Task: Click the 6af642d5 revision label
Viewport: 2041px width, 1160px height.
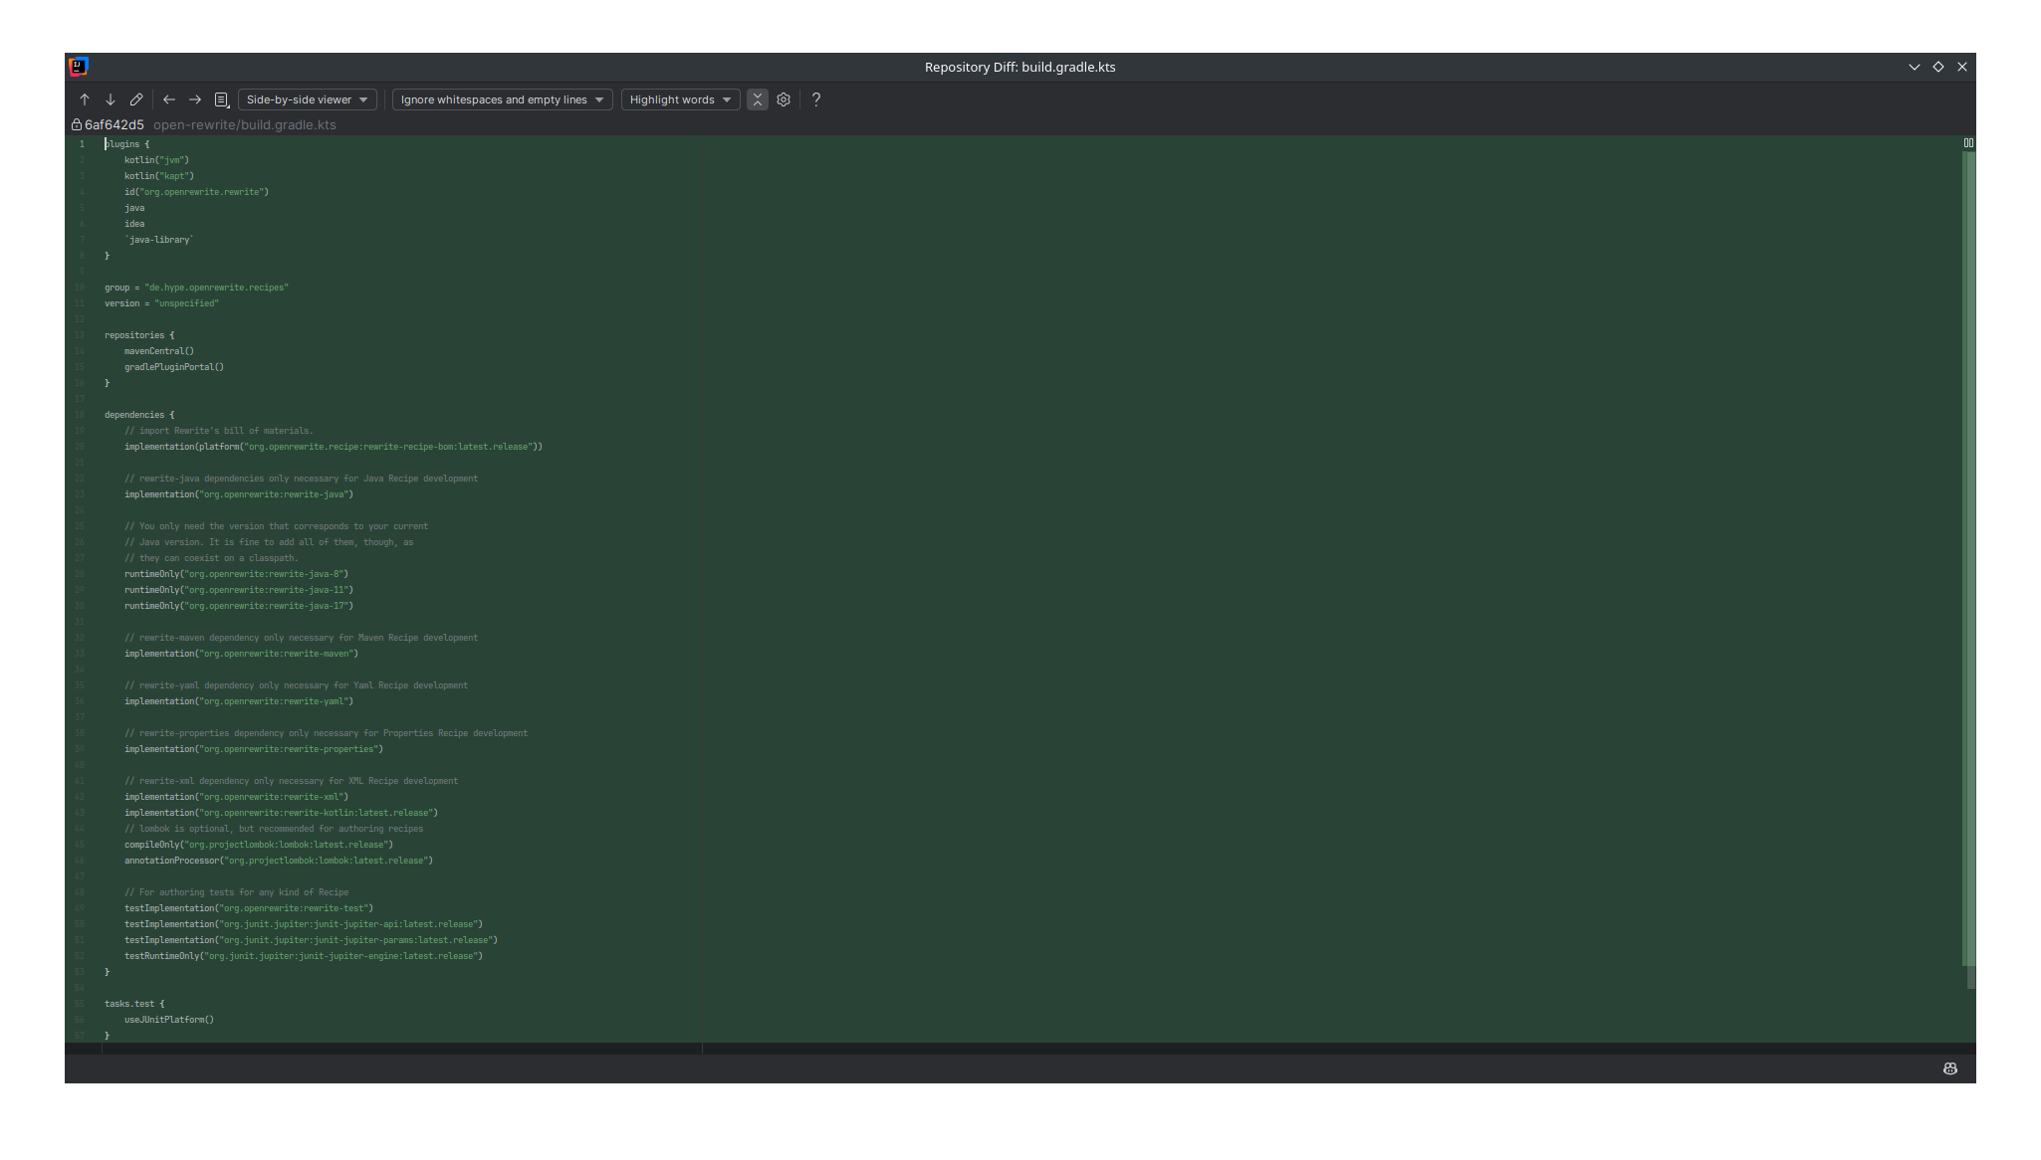Action: coord(114,125)
